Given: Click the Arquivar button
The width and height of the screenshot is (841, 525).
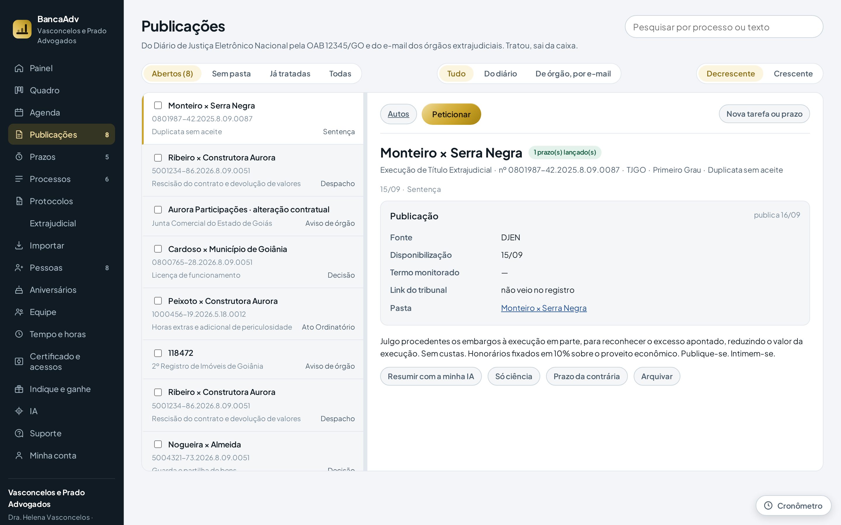Looking at the screenshot, I should [x=656, y=376].
